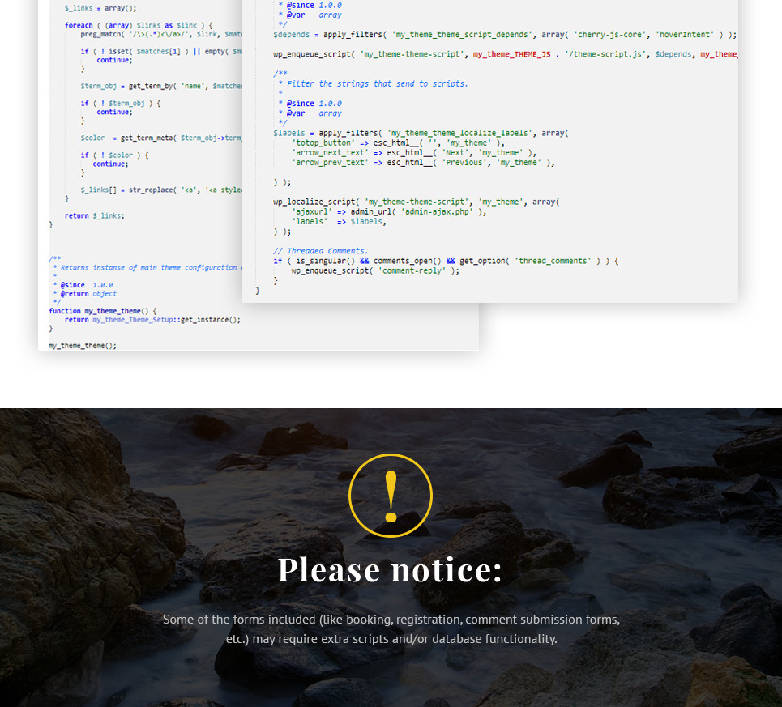Click the "// Threaded Comments." comment line
The width and height of the screenshot is (782, 707).
point(321,251)
